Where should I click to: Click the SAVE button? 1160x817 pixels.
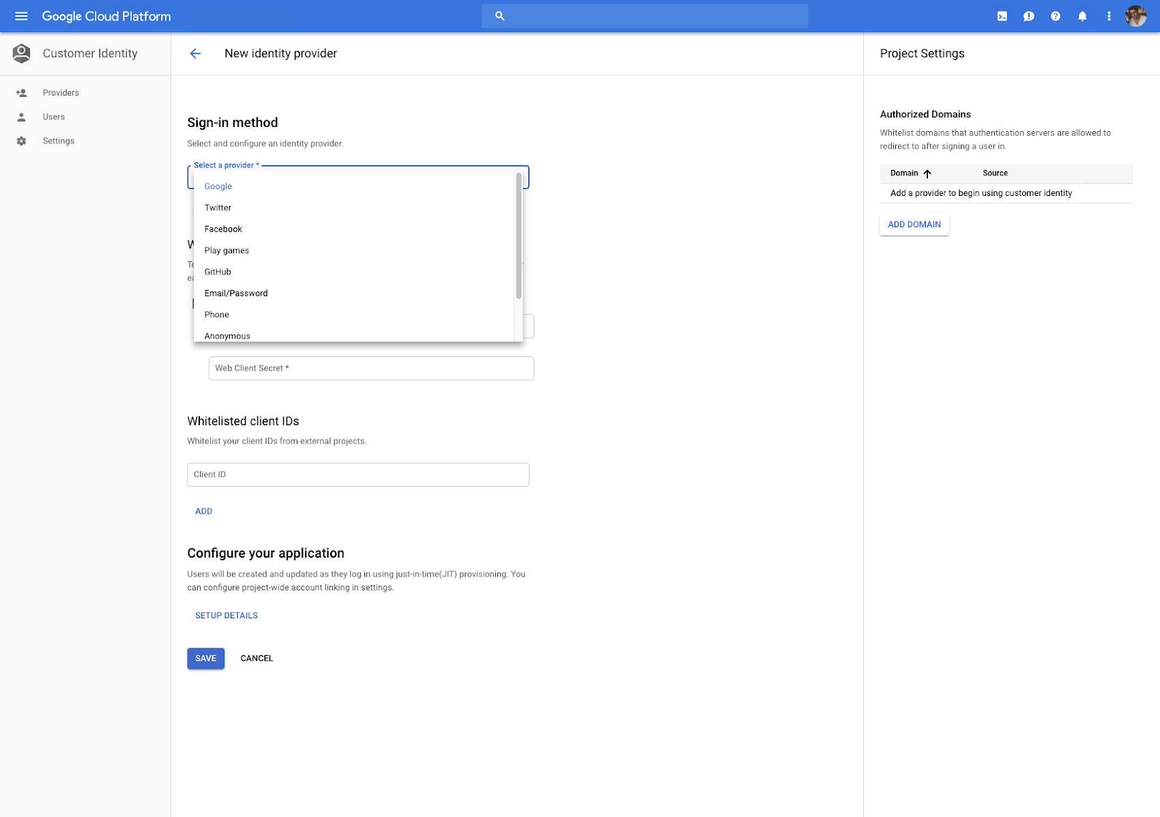pyautogui.click(x=205, y=659)
